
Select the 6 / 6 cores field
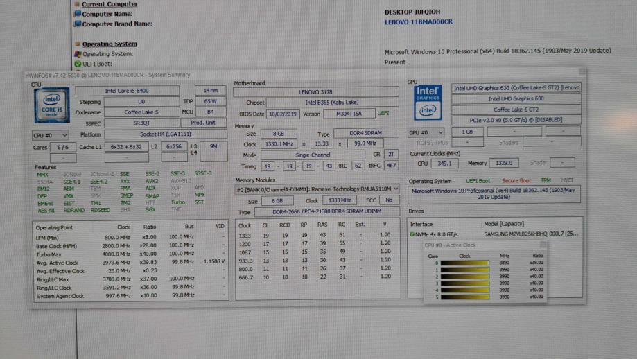pyautogui.click(x=62, y=147)
